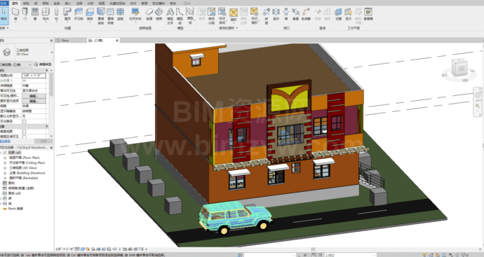The width and height of the screenshot is (484, 257).
Task: Open the 3D View type selector dropdown
Action: tap(27, 52)
